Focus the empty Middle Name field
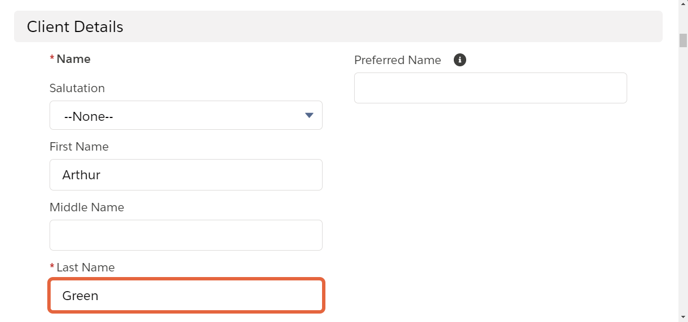The width and height of the screenshot is (688, 322). [186, 235]
